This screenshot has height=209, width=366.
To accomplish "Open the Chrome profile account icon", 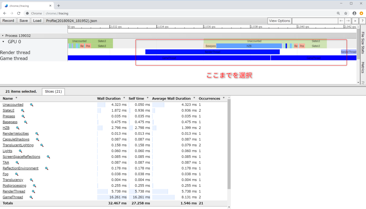I will [354, 13].
